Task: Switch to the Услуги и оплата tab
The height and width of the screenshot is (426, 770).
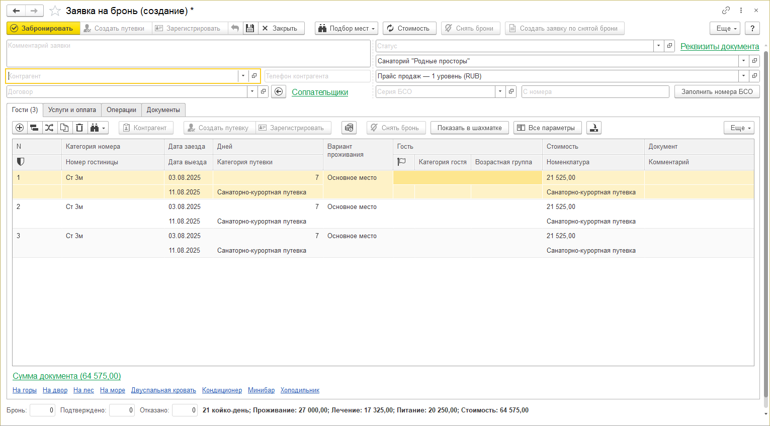Action: pyautogui.click(x=72, y=110)
